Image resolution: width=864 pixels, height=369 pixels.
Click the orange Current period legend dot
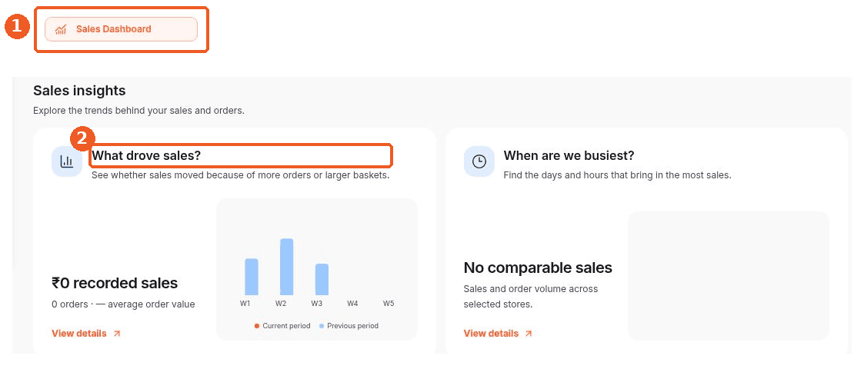coord(257,326)
